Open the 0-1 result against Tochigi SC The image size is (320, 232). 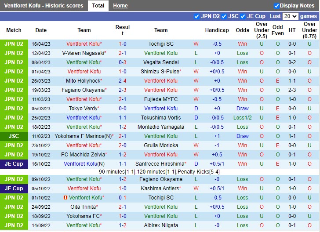point(123,198)
